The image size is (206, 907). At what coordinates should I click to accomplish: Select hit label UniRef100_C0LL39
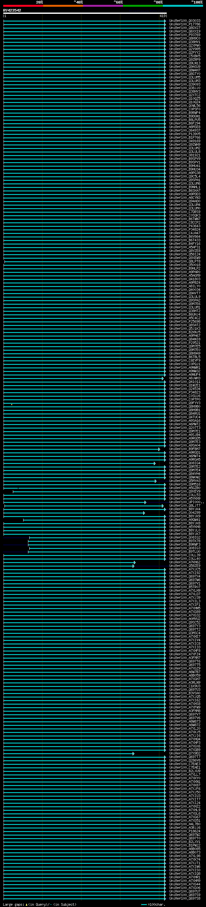[185, 555]
